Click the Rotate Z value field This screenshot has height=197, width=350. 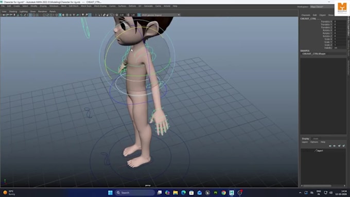click(340, 36)
